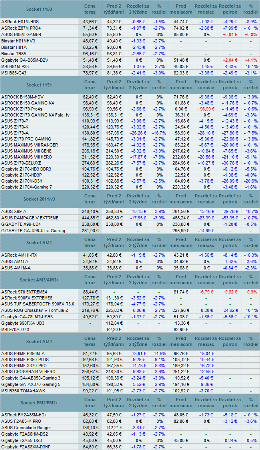Select the ASUS AM1M-A product name

click(x=16, y=268)
